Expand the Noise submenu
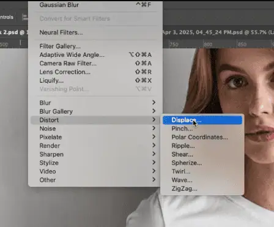This screenshot has height=227, width=274. click(x=95, y=128)
